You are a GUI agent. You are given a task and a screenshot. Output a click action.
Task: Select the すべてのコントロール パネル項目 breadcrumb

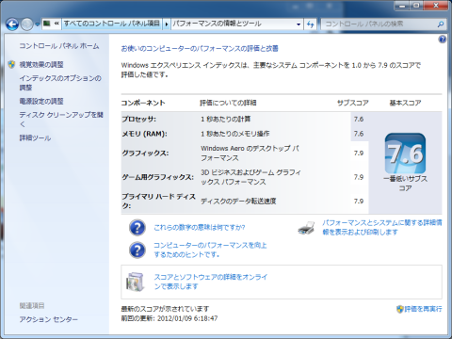pos(112,24)
